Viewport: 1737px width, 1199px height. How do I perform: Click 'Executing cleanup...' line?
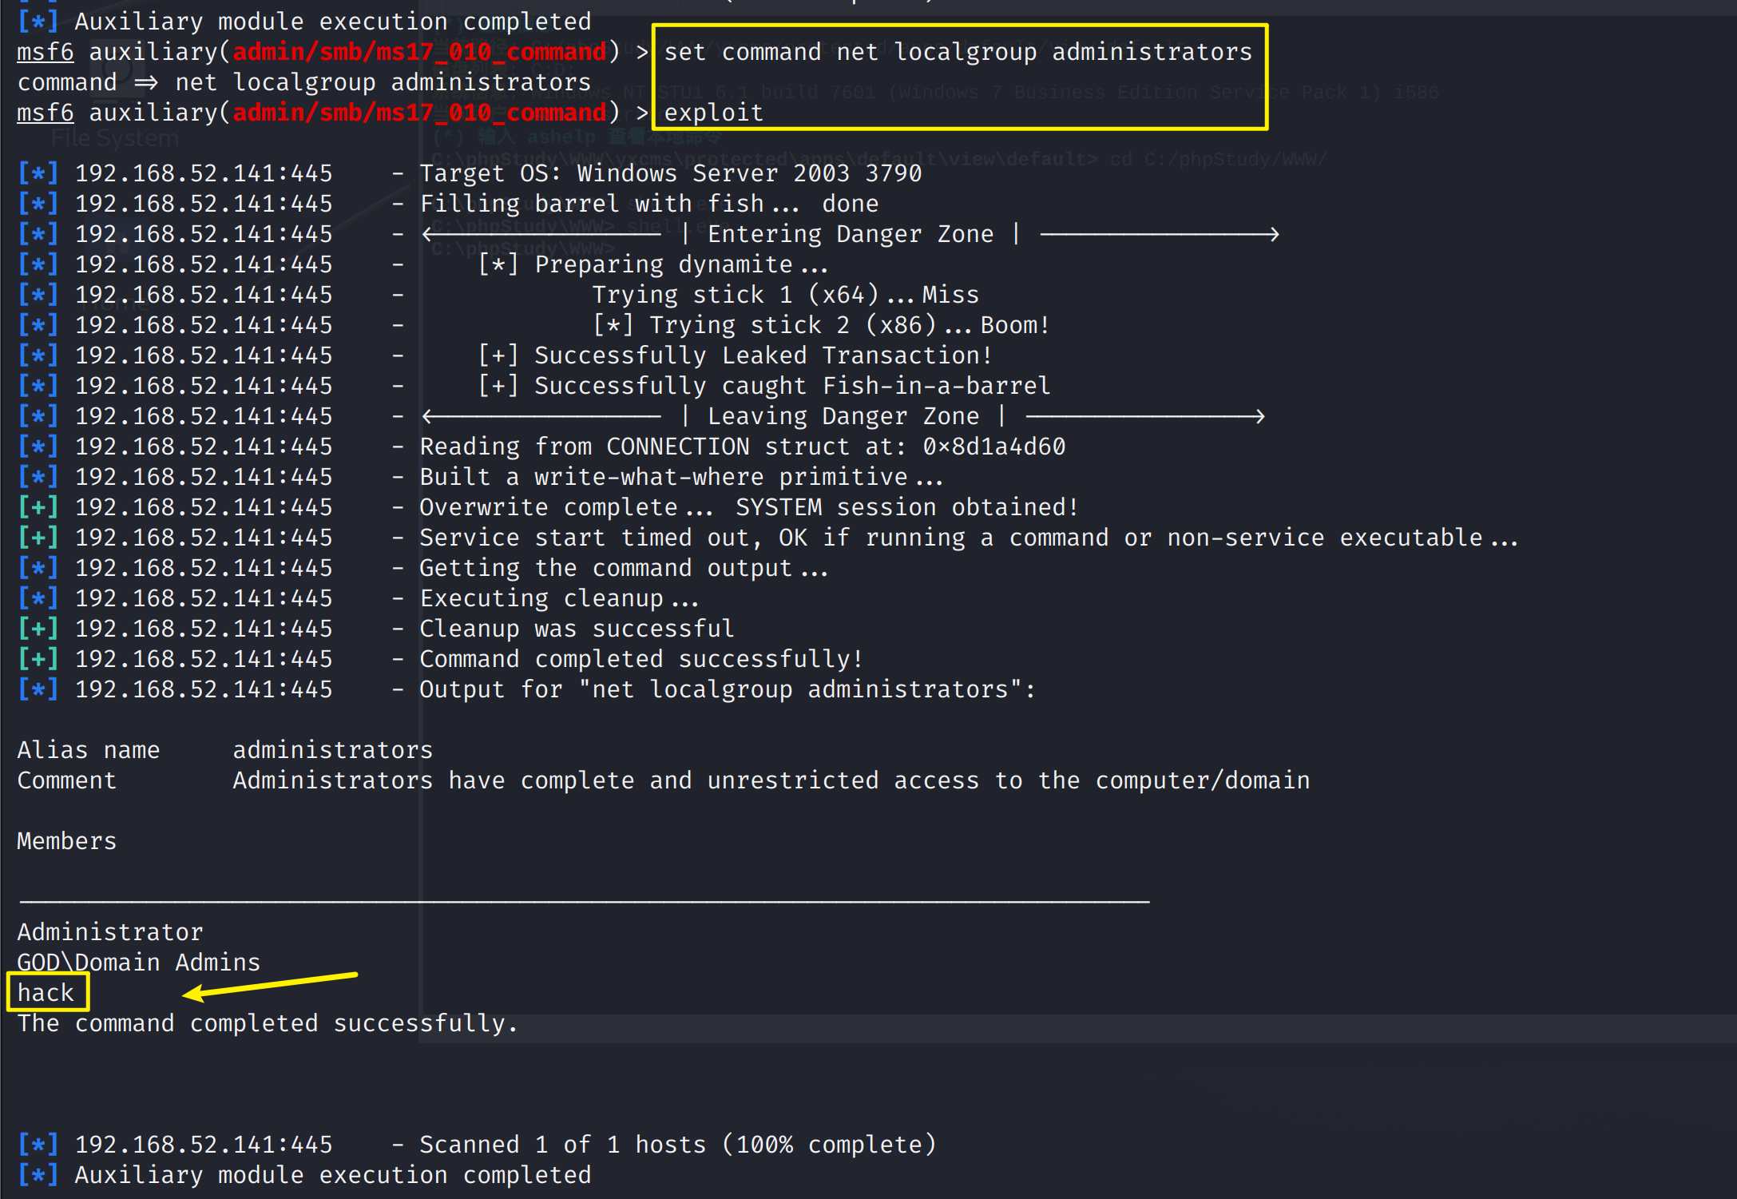[559, 598]
